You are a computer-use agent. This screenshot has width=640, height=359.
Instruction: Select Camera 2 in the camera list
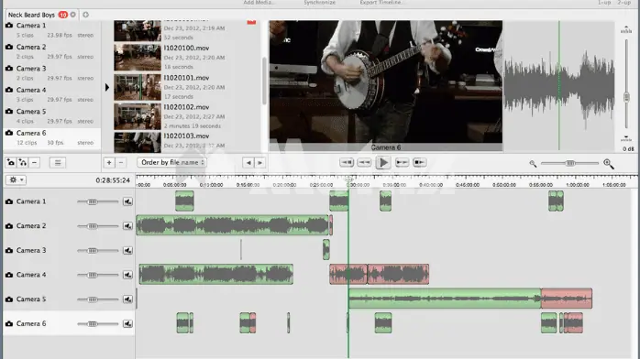[52, 51]
